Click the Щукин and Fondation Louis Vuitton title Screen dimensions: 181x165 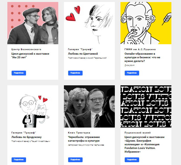click(x=145, y=144)
